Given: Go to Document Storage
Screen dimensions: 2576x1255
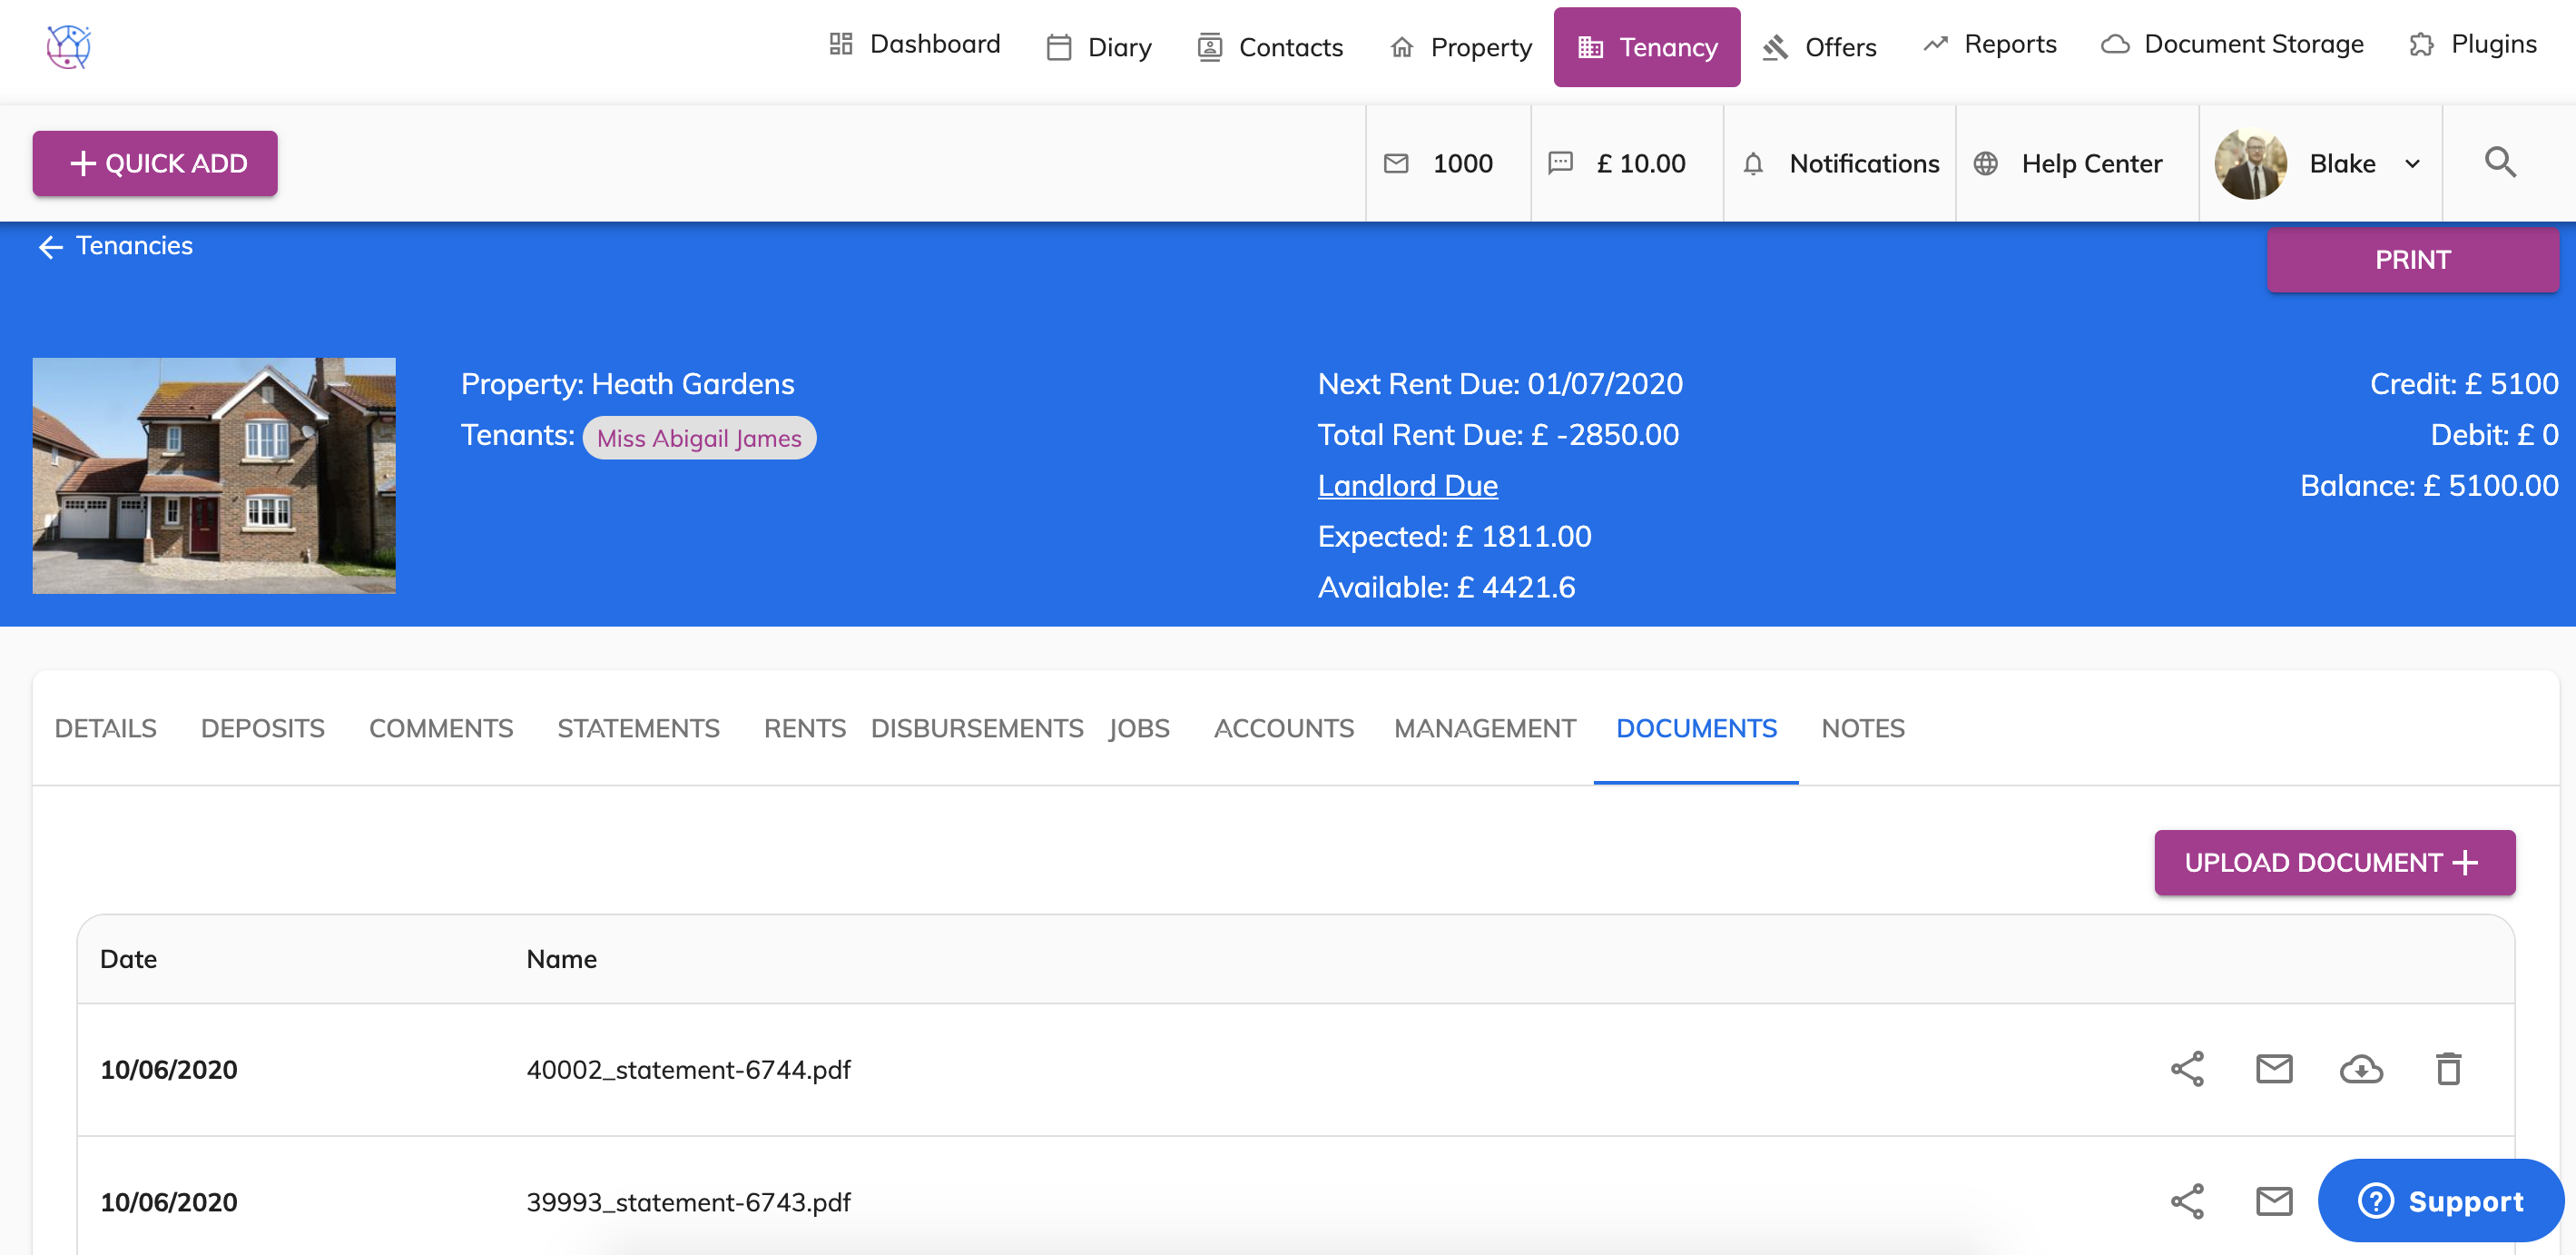Looking at the screenshot, I should pyautogui.click(x=2233, y=45).
